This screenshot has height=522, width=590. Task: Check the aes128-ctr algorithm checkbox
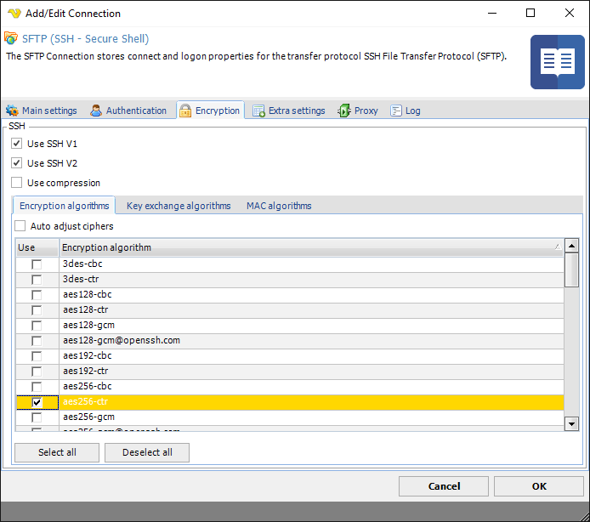click(37, 310)
